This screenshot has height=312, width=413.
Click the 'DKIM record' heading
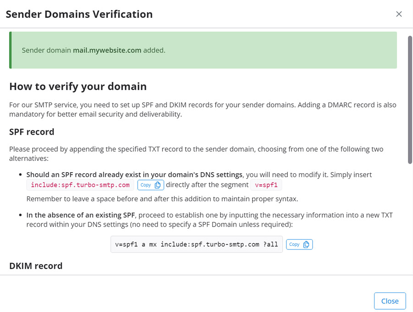[36, 266]
